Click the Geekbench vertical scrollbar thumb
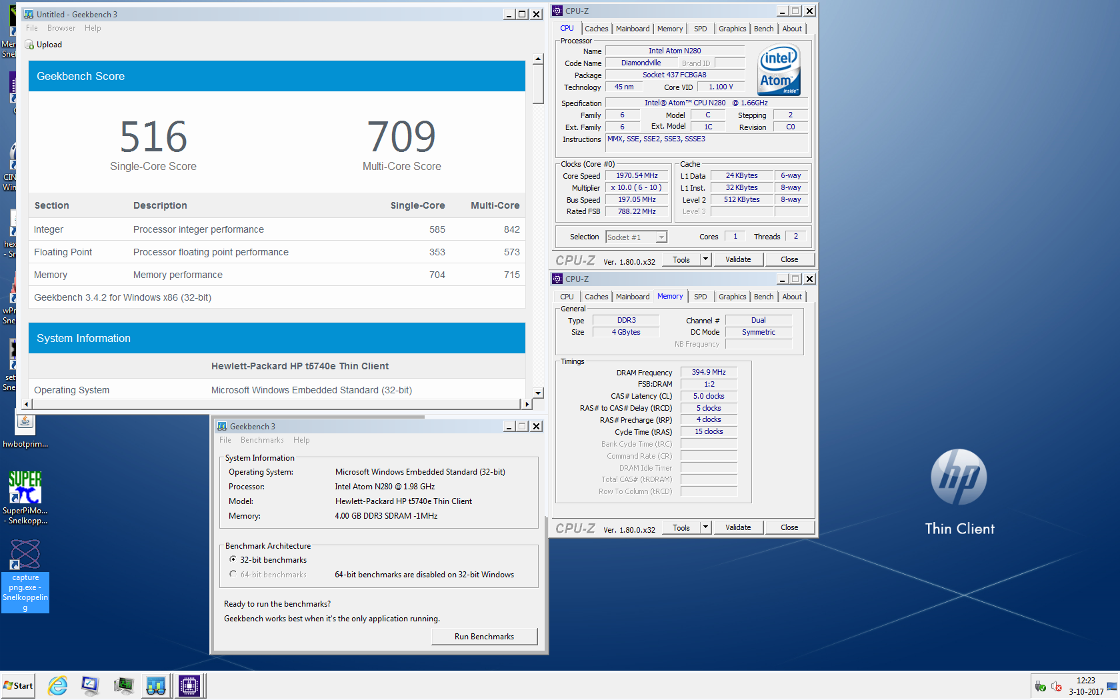Viewport: 1120px width, 700px height. [538, 85]
